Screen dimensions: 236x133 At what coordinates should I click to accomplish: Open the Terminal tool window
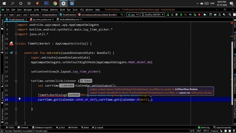click(23, 127)
